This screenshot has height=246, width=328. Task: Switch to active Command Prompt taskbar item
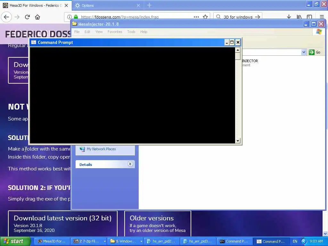271,242
